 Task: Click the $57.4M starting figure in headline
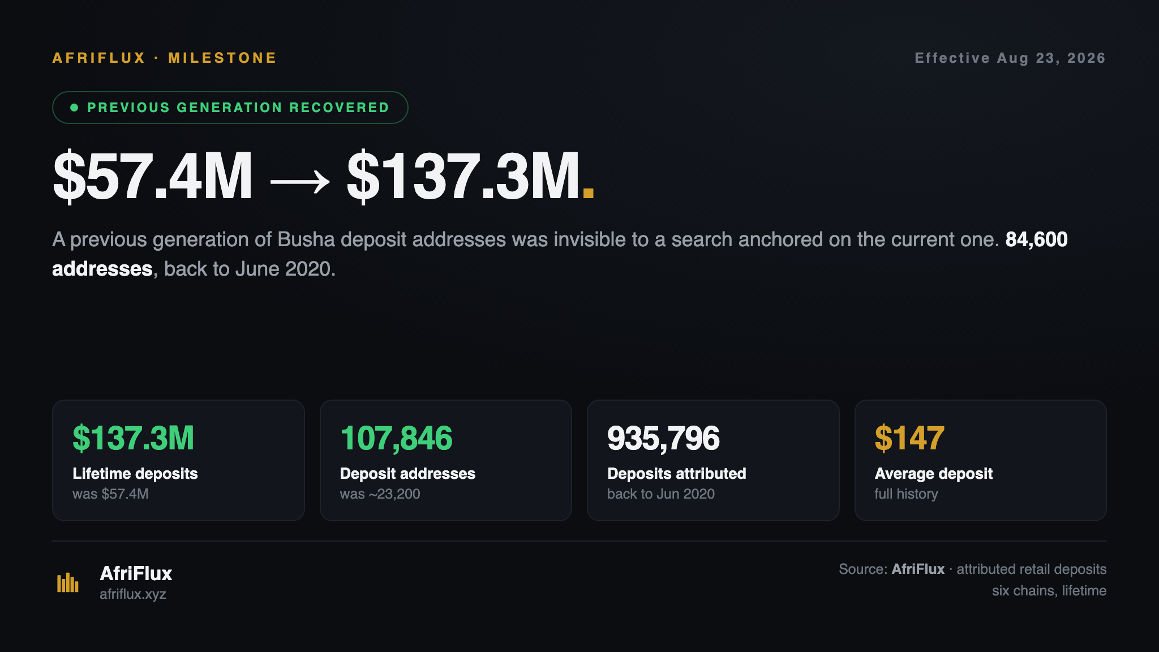point(153,176)
